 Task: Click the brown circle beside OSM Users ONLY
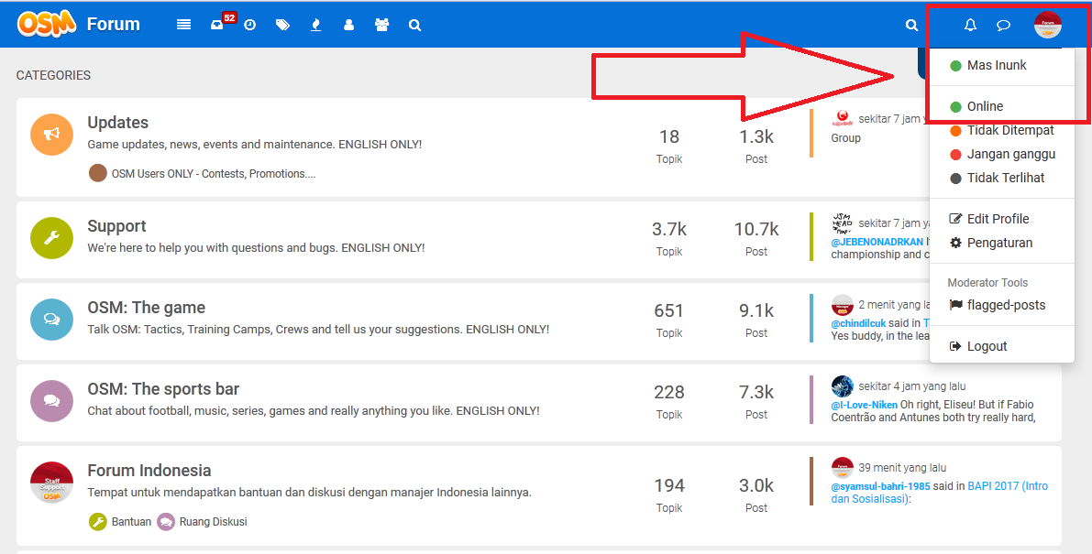pyautogui.click(x=98, y=173)
